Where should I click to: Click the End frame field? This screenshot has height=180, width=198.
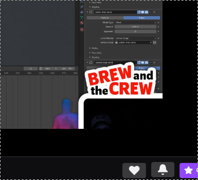pyautogui.click(x=67, y=69)
